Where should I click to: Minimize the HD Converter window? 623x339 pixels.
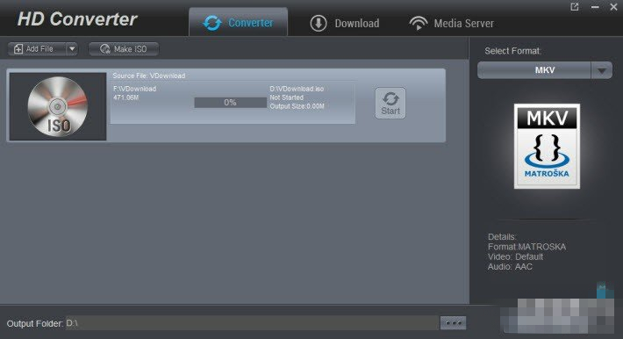[595, 7]
